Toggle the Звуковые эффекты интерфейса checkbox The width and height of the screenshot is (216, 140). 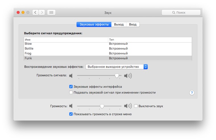click(71, 87)
